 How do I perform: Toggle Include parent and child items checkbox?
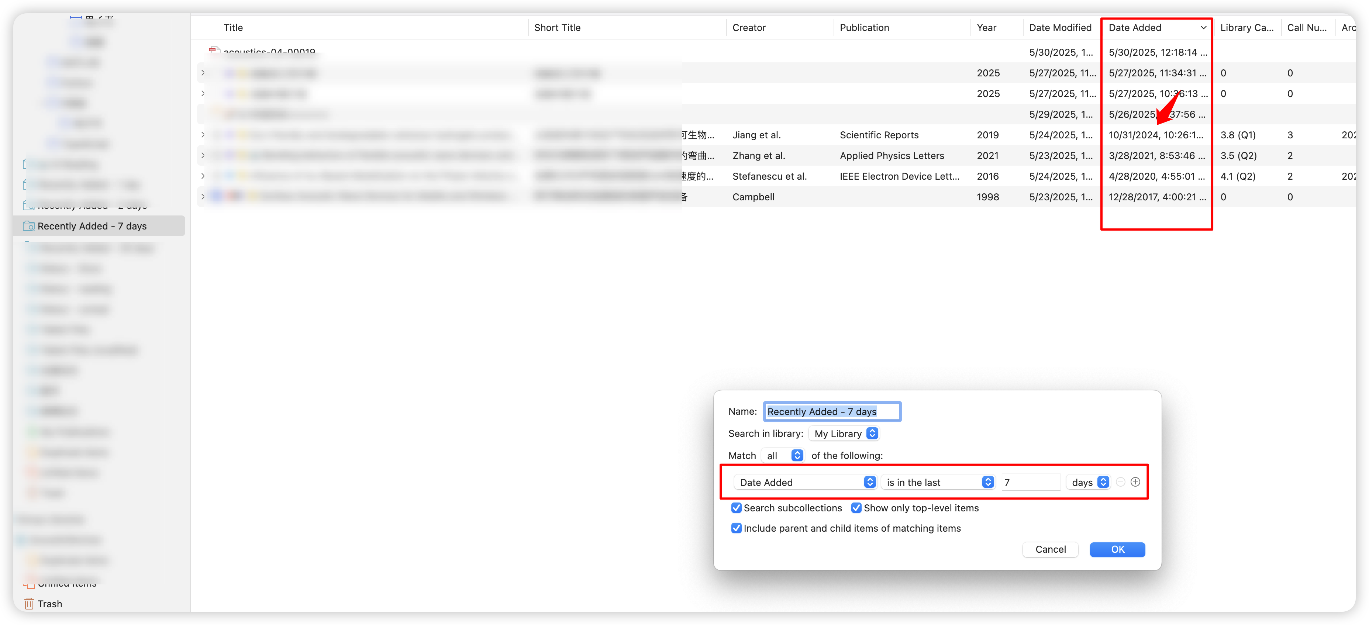pyautogui.click(x=736, y=528)
